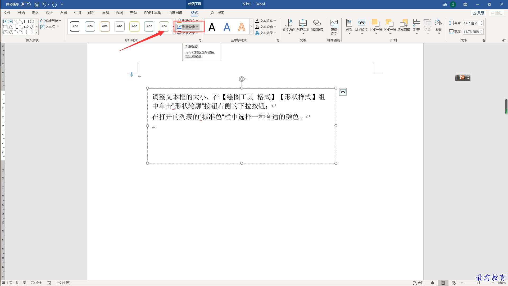Apply the black A WordArt style
The image size is (508, 286).
click(x=212, y=27)
